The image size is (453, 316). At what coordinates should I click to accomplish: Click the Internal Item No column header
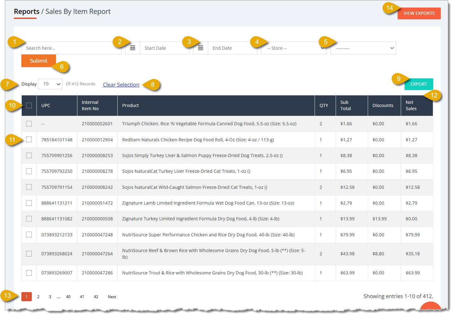coord(97,105)
